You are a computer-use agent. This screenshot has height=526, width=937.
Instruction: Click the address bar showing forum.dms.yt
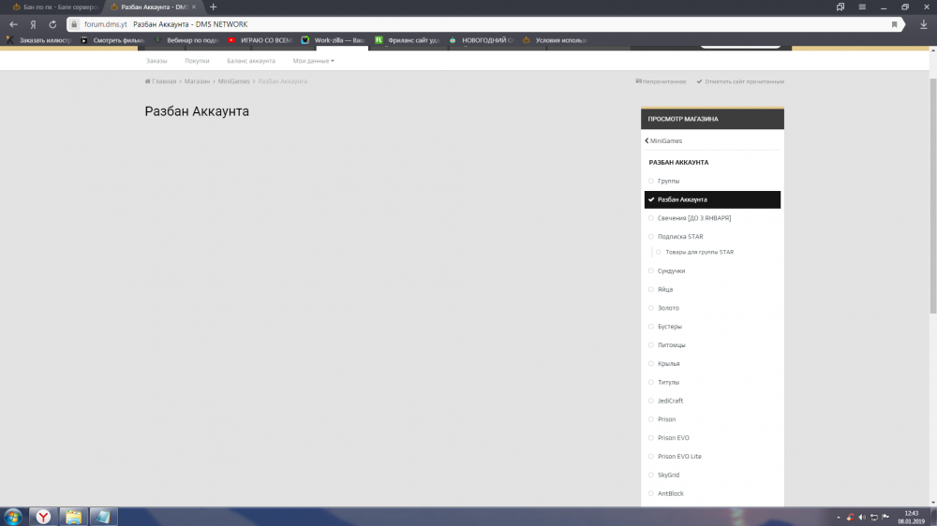click(x=468, y=24)
